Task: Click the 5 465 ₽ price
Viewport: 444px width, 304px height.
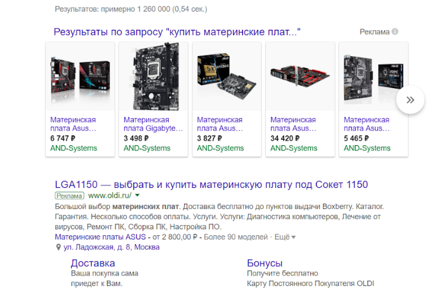Action: 356,138
